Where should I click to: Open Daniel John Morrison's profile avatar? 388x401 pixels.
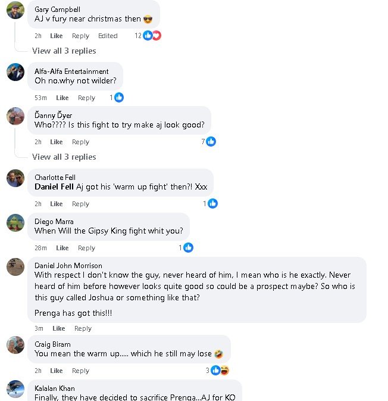[x=15, y=266]
